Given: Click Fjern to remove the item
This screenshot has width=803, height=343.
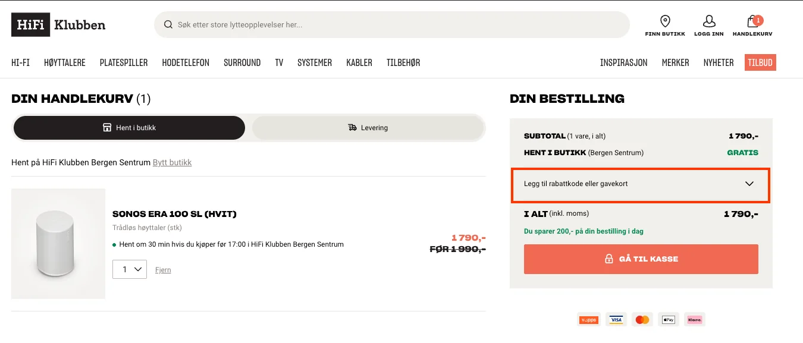Looking at the screenshot, I should (x=163, y=270).
